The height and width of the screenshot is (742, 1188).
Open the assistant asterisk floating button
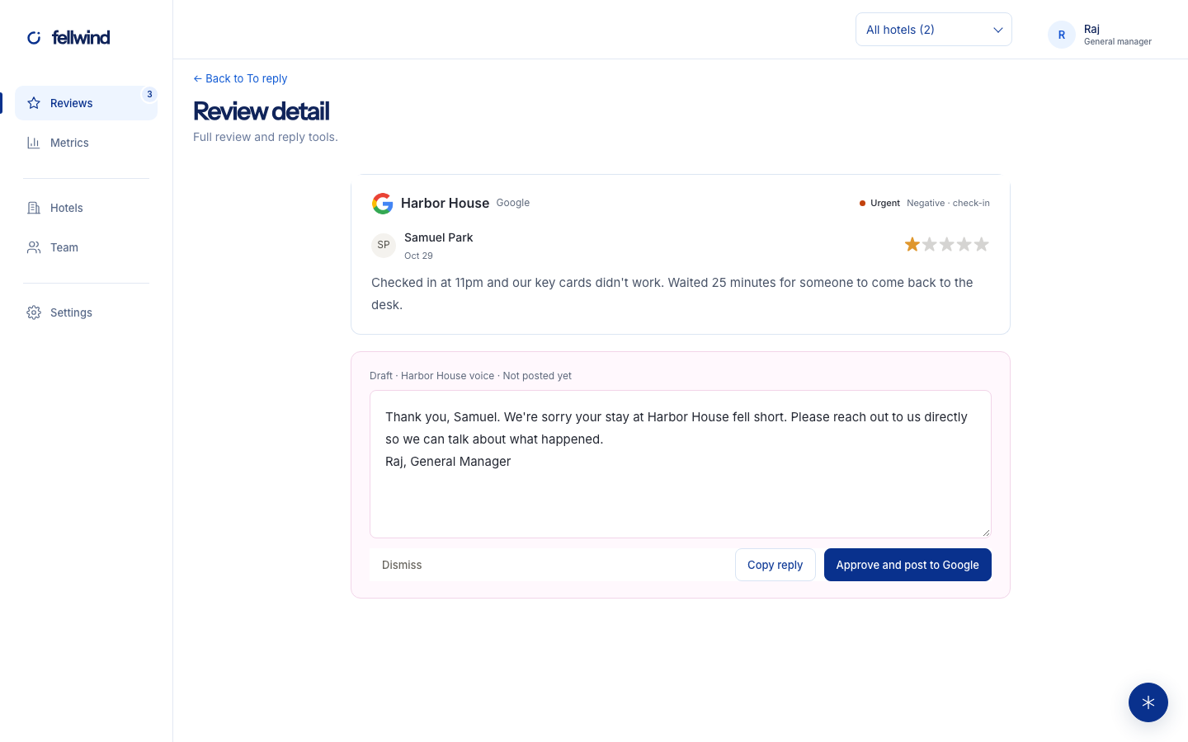click(x=1148, y=702)
